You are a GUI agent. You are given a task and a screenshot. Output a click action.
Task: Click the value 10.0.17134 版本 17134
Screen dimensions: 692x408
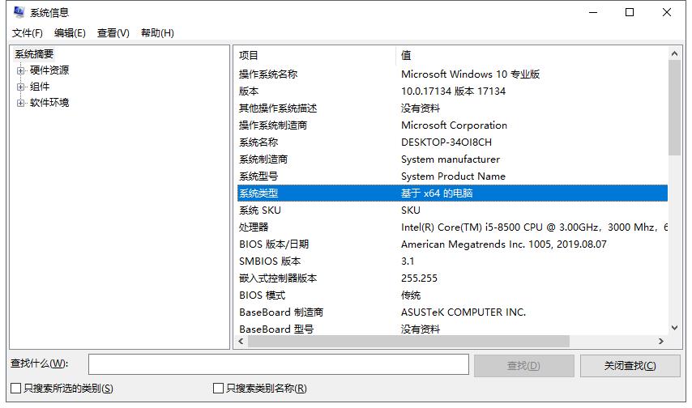click(453, 91)
